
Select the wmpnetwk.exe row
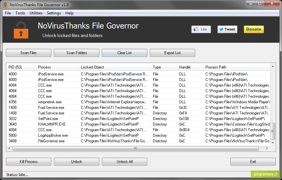(x=138, y=102)
